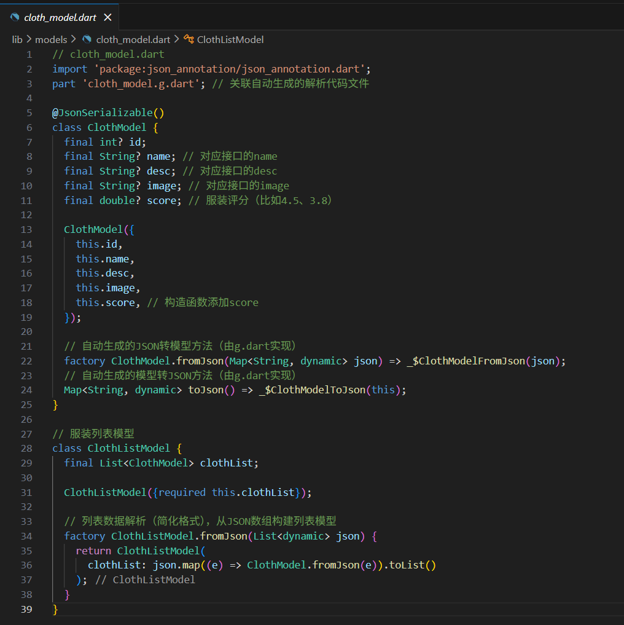Click 'return ClothListModel(' statement
This screenshot has width=624, height=625.
(x=140, y=551)
